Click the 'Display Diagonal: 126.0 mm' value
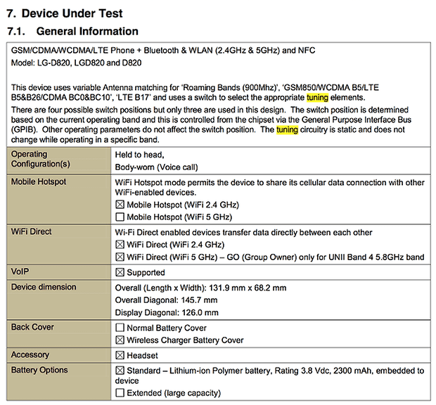Image resolution: width=436 pixels, height=405 pixels. [167, 312]
